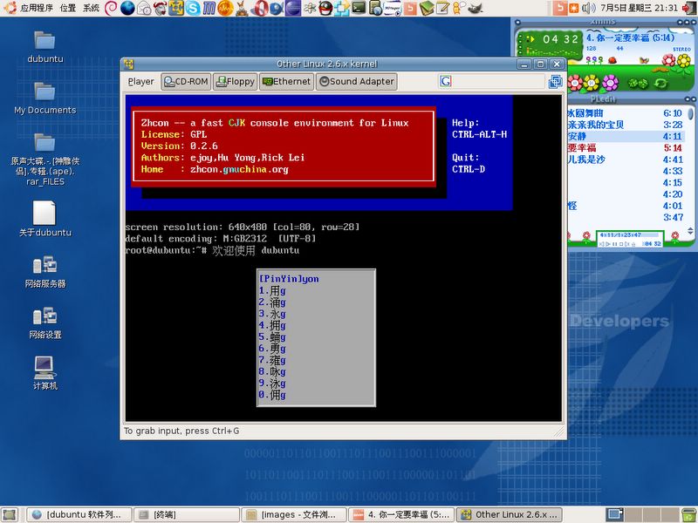The image size is (698, 523).
Task: Click the date and time clock in panel
Action: [640, 8]
